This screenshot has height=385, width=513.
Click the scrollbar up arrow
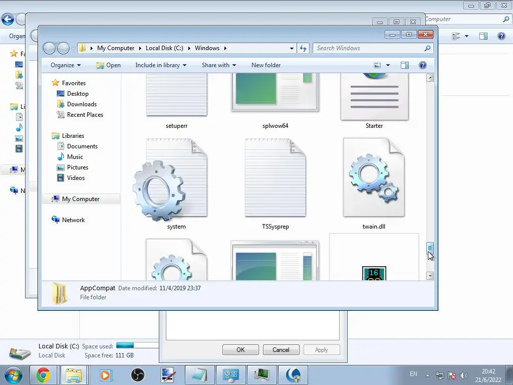coord(430,78)
